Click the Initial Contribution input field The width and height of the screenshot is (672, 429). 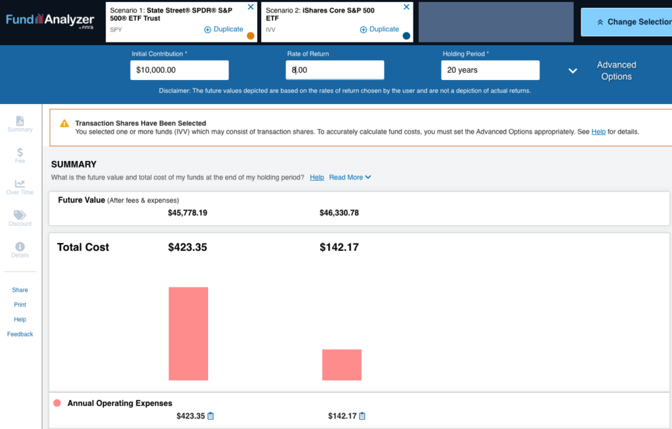179,70
